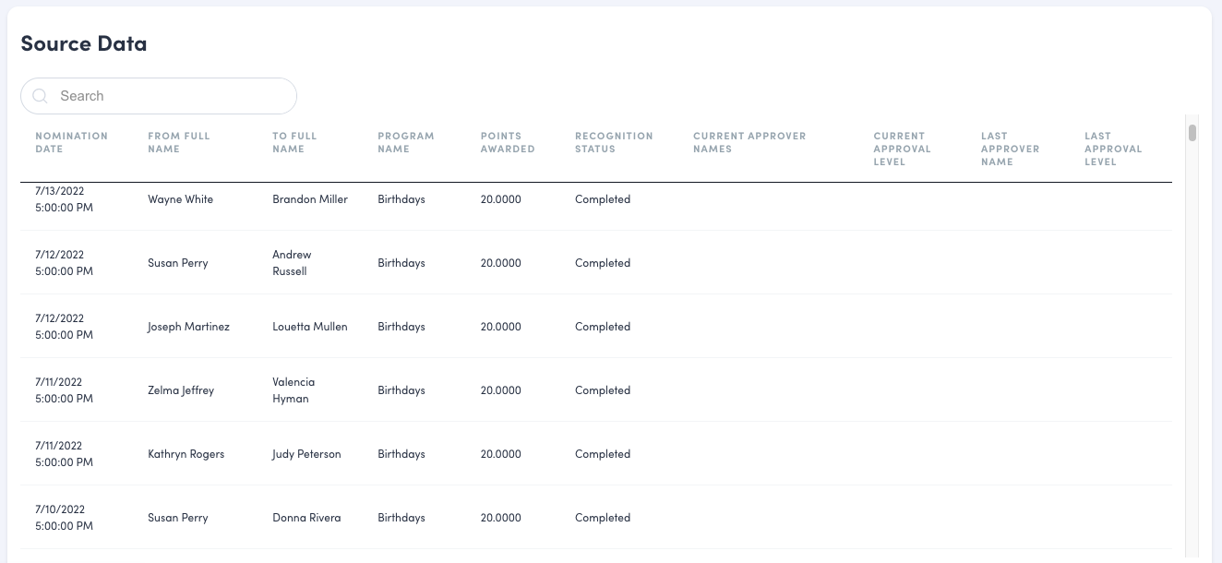The height and width of the screenshot is (563, 1222).
Task: Click Completed status in Zelma Jeffrey row
Action: coord(602,390)
